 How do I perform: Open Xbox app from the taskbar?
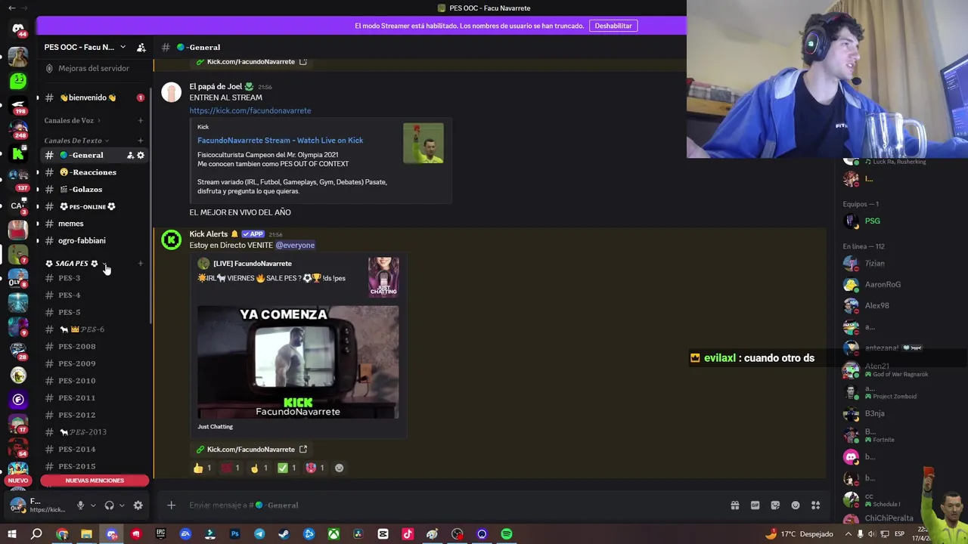(334, 534)
